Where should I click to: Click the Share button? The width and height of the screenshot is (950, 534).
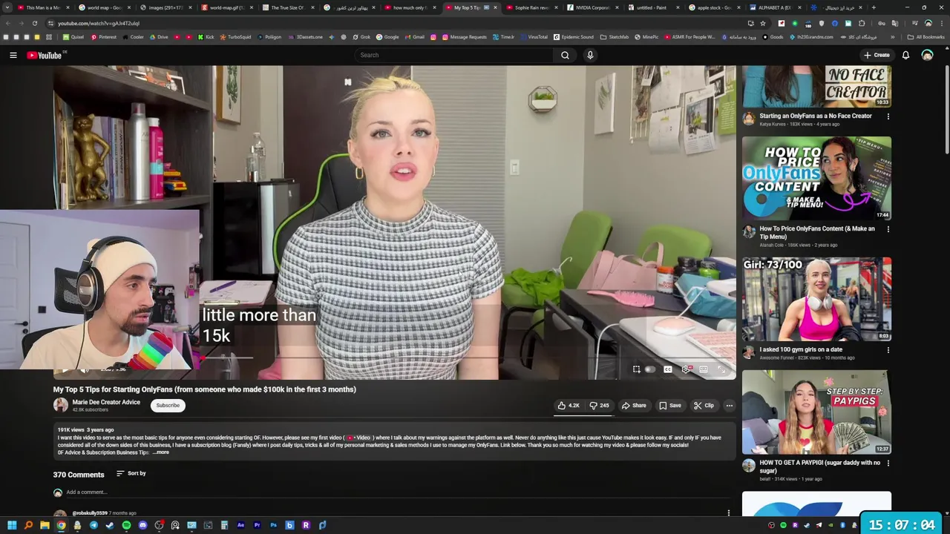[x=634, y=406]
